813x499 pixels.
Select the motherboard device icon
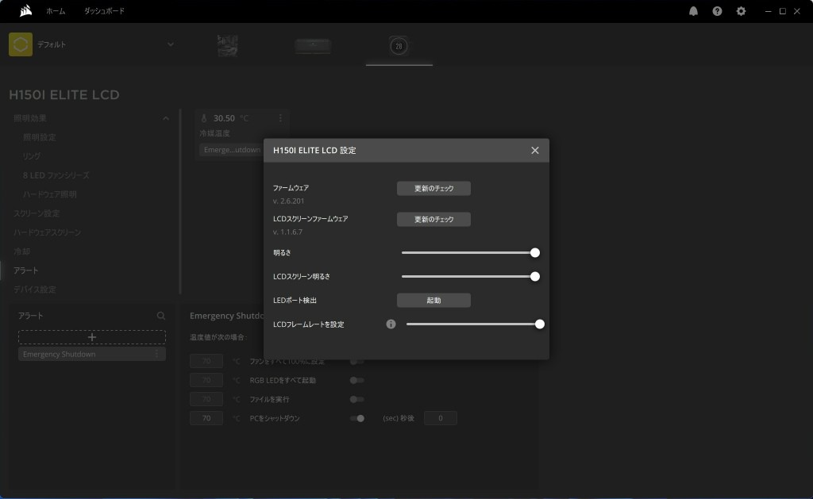click(x=227, y=45)
